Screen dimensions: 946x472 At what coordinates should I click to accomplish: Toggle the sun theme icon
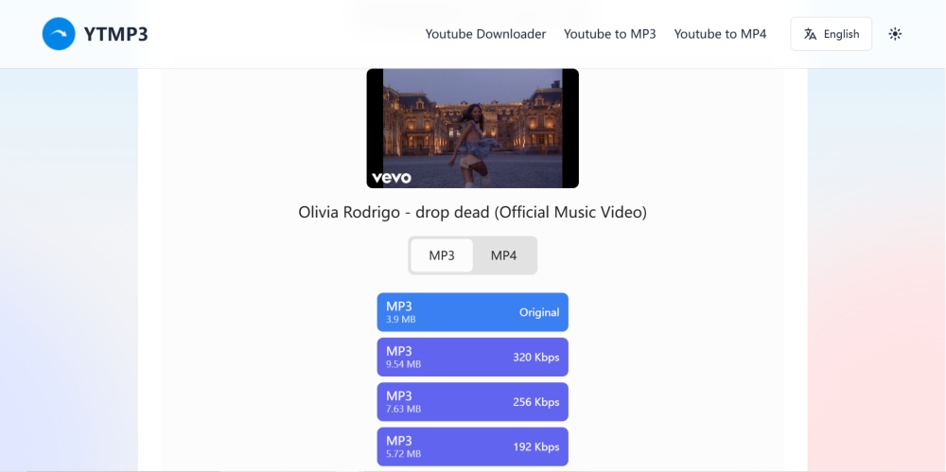click(895, 34)
